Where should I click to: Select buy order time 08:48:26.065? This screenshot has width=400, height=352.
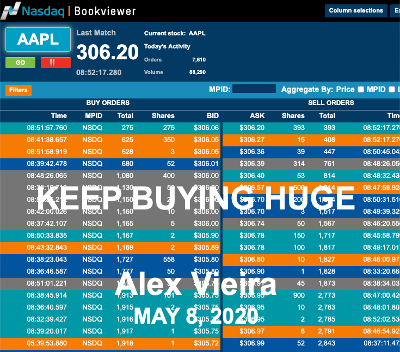pyautogui.click(x=47, y=176)
